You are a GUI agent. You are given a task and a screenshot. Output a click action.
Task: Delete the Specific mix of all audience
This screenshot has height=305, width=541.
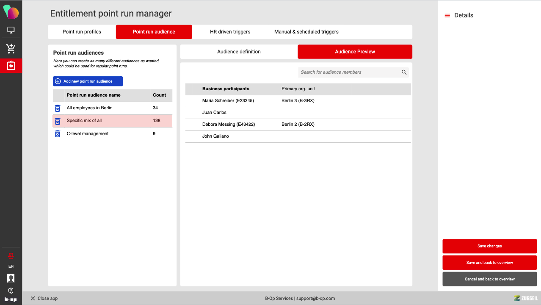58,121
